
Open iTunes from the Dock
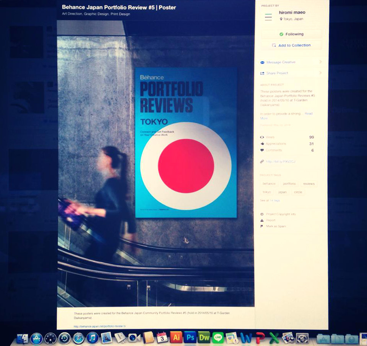point(93,338)
